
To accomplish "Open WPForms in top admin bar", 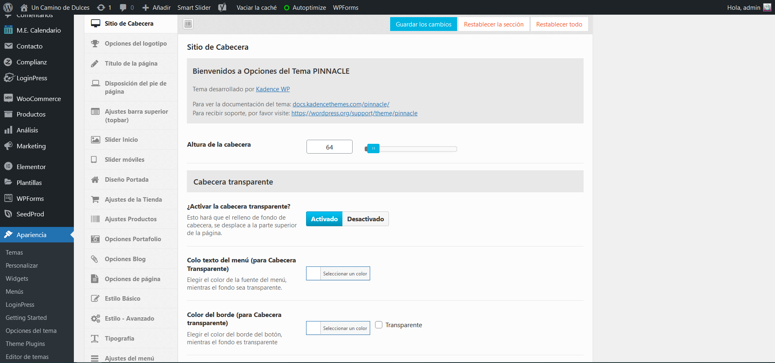I will point(346,7).
